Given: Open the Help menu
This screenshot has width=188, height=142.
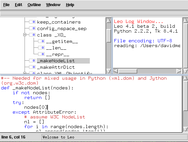Looking at the screenshot, I should coord(70,5).
